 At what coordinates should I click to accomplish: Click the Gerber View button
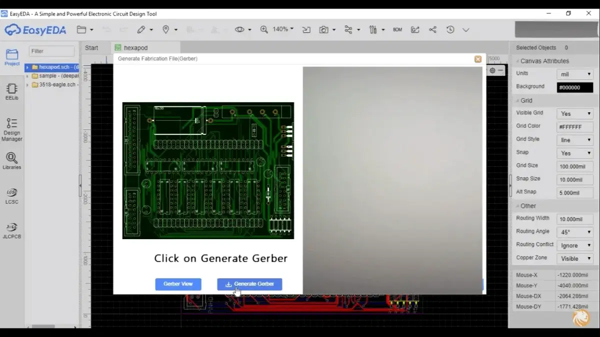pos(178,284)
